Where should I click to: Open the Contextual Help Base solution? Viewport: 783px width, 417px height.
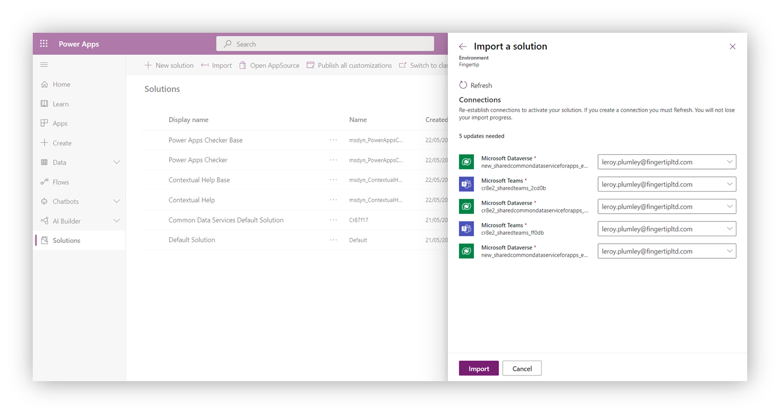199,180
